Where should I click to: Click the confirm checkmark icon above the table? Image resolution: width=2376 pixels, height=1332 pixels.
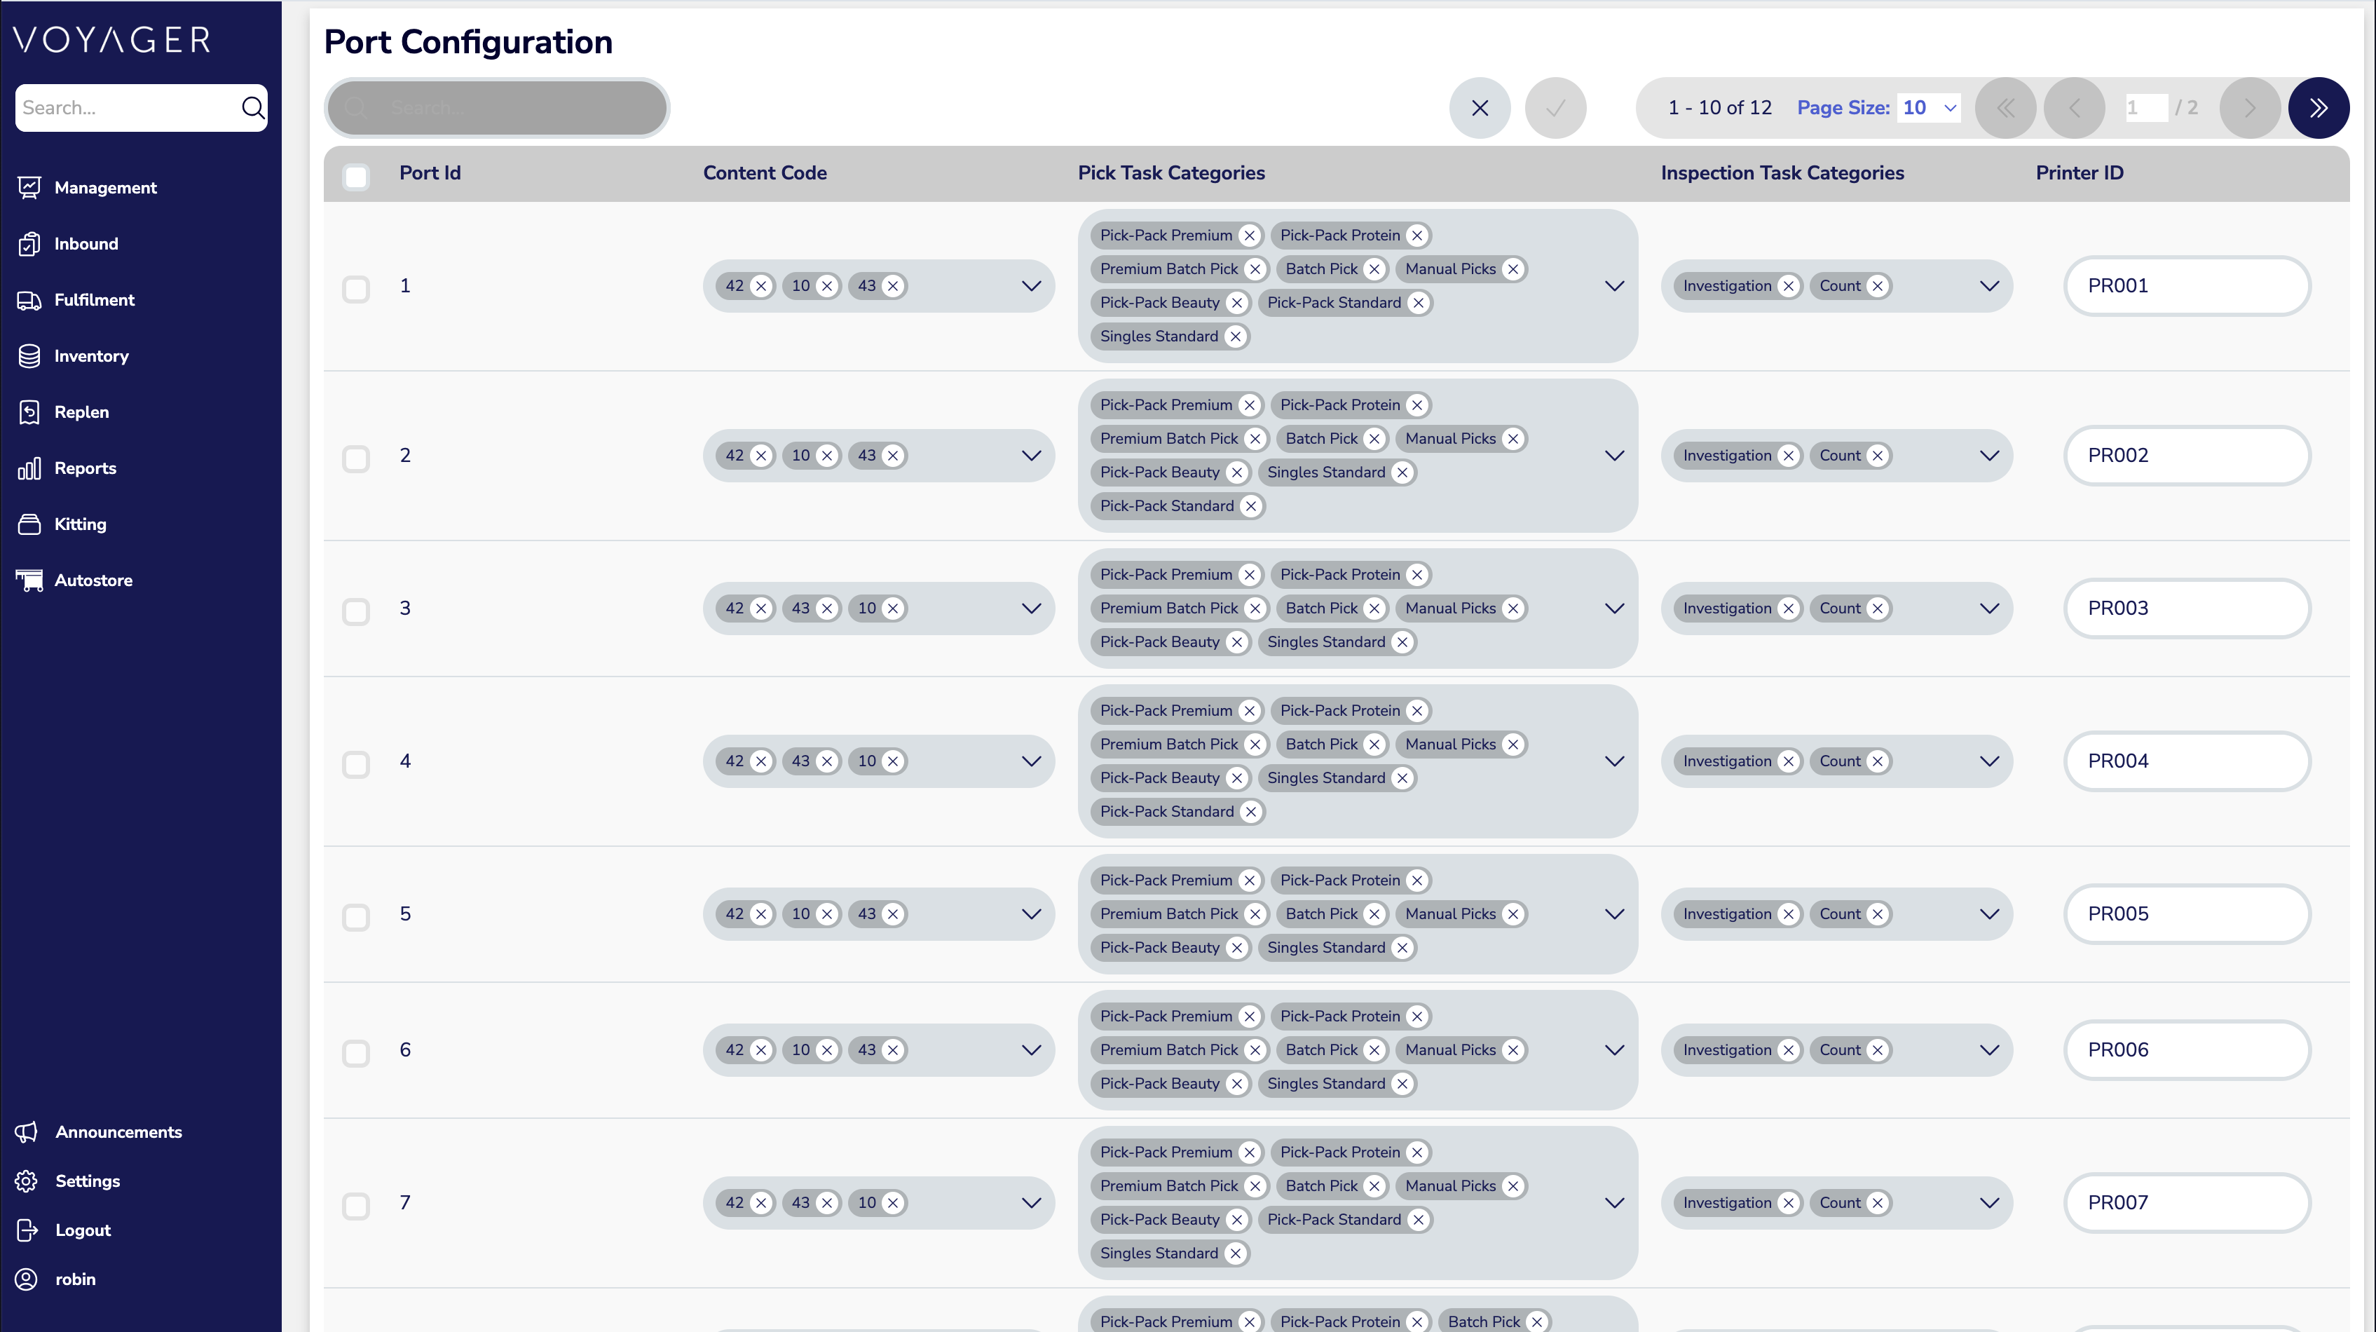(1555, 107)
